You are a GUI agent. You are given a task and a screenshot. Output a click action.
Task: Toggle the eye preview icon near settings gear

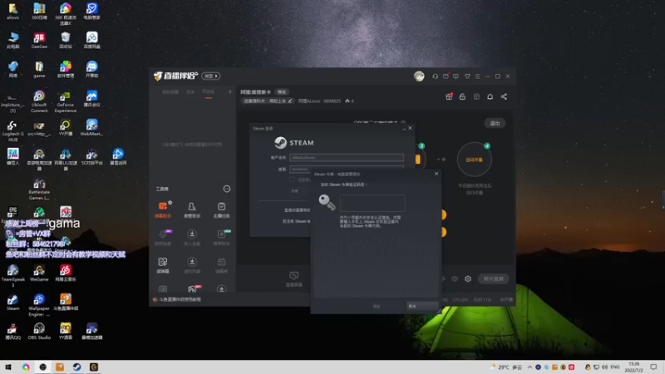(455, 278)
